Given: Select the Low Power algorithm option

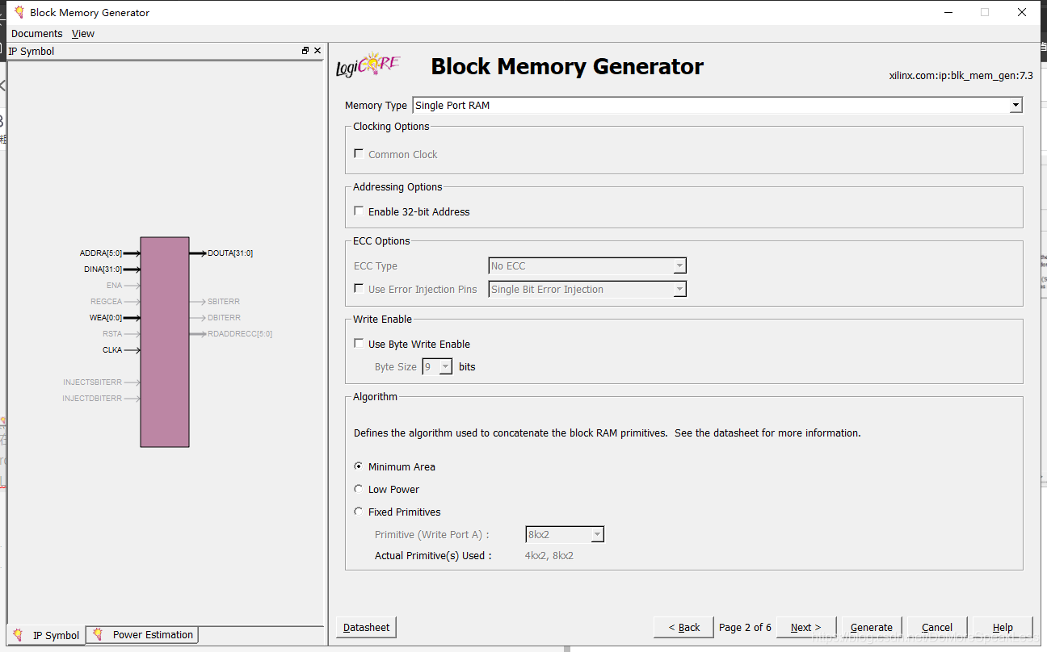Looking at the screenshot, I should pyautogui.click(x=359, y=488).
